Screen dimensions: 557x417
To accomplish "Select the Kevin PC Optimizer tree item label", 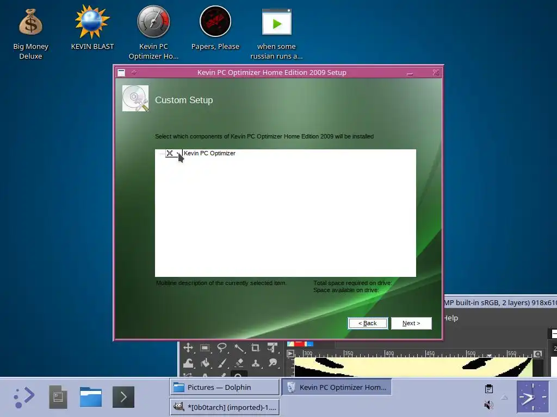I will click(x=209, y=153).
